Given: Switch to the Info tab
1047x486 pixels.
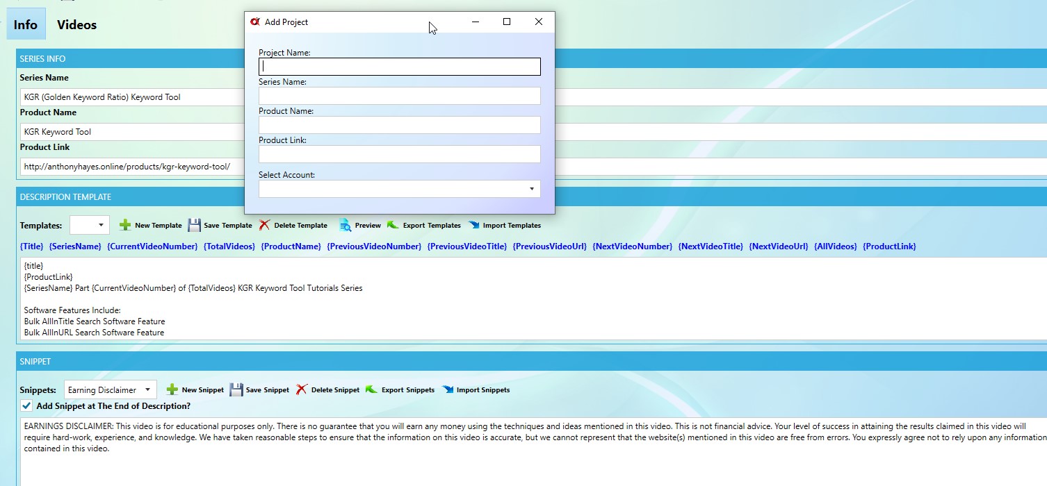Looking at the screenshot, I should click(25, 24).
